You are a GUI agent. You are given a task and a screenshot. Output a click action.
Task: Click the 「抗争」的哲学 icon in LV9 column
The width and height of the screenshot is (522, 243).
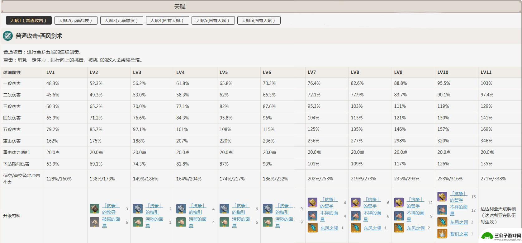point(399,203)
